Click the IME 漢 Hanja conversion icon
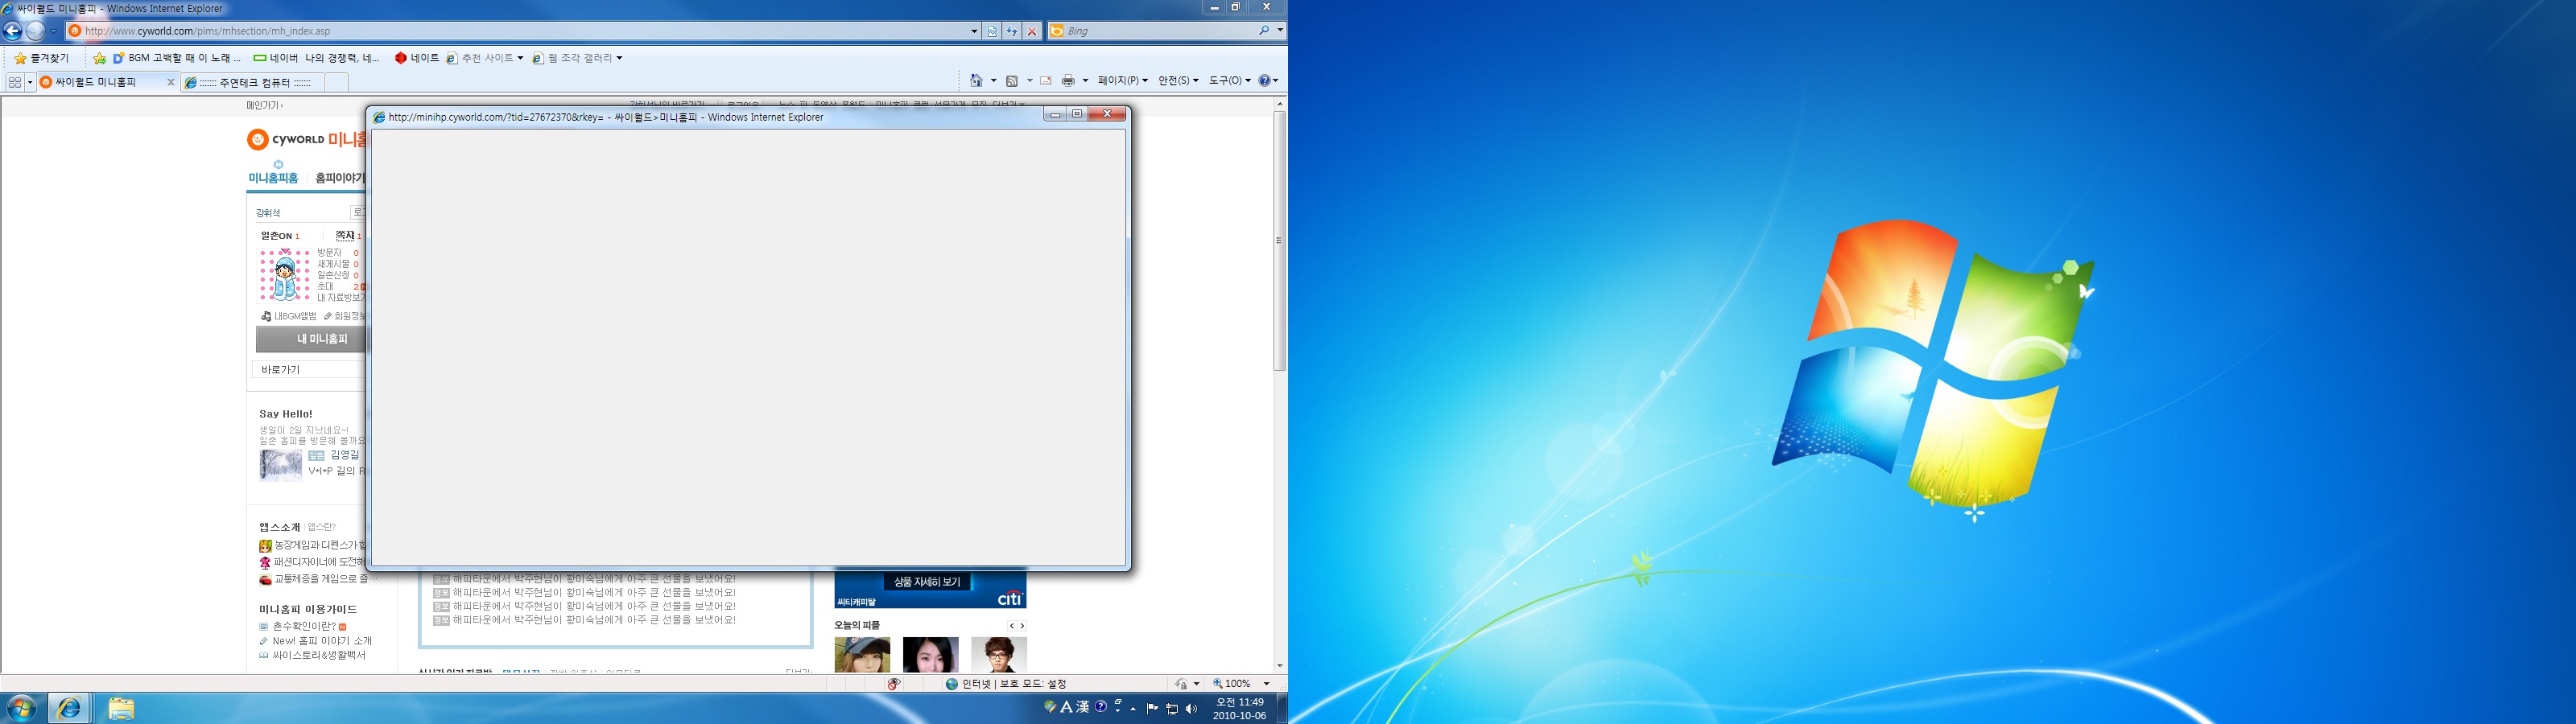The height and width of the screenshot is (724, 2576). click(1082, 707)
